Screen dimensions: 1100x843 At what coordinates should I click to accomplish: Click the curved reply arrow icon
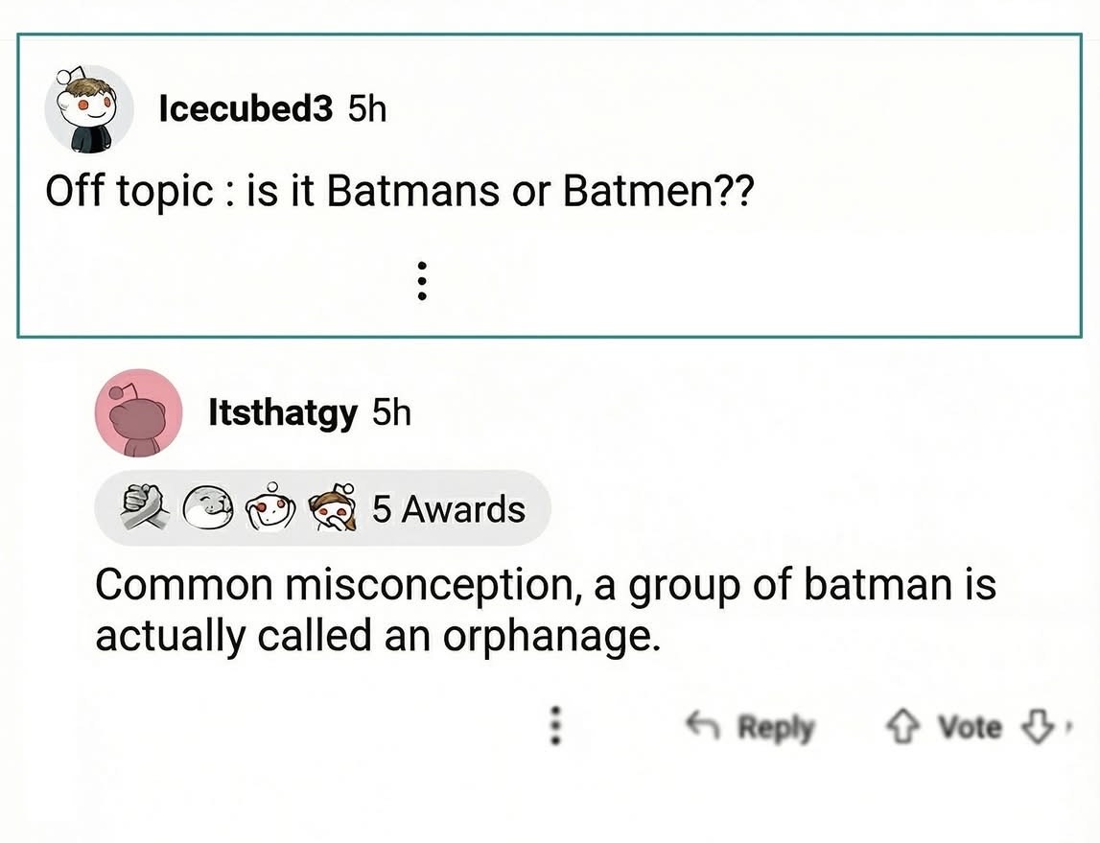click(703, 727)
